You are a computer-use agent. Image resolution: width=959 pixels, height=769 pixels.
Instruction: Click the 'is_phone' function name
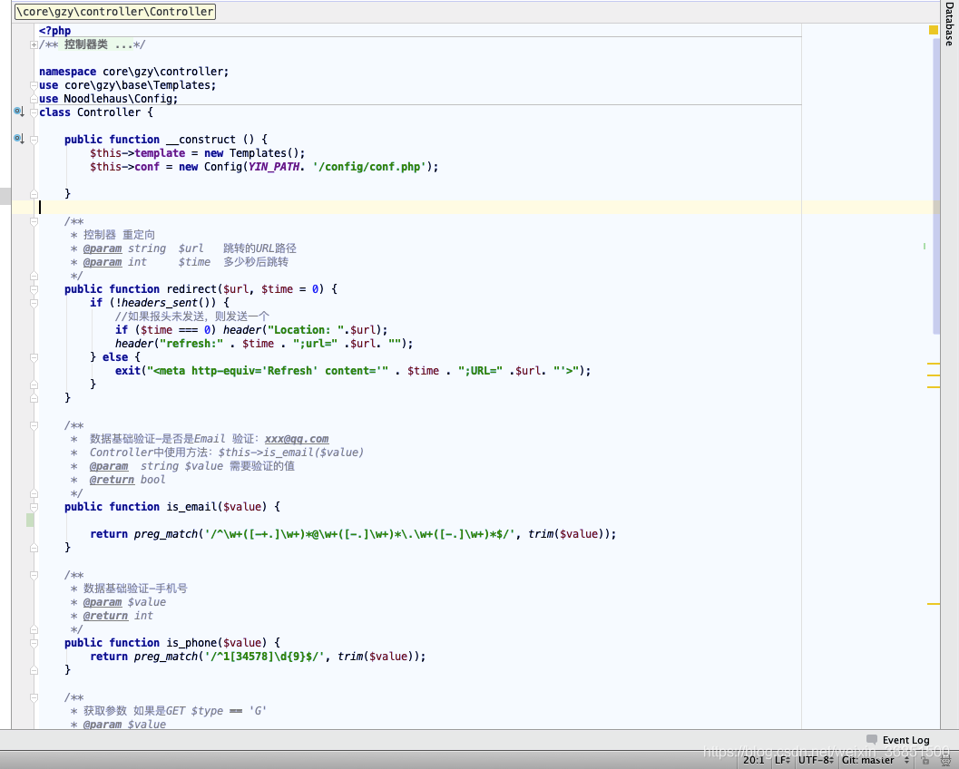(x=191, y=642)
